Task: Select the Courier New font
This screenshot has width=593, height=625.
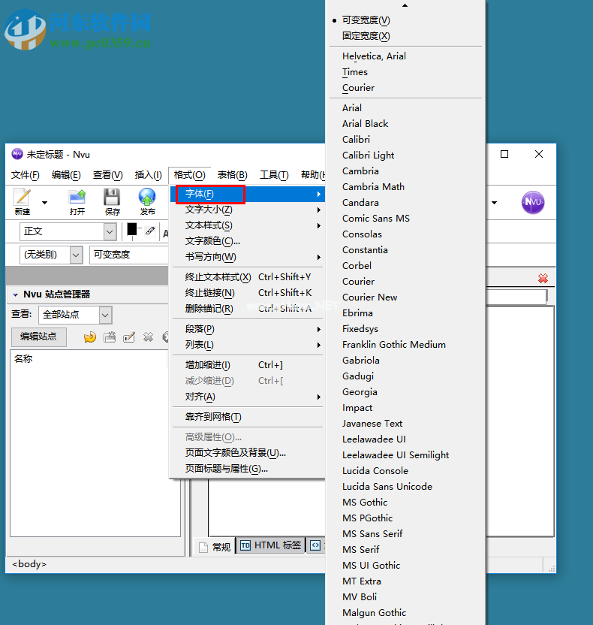Action: coord(405,297)
